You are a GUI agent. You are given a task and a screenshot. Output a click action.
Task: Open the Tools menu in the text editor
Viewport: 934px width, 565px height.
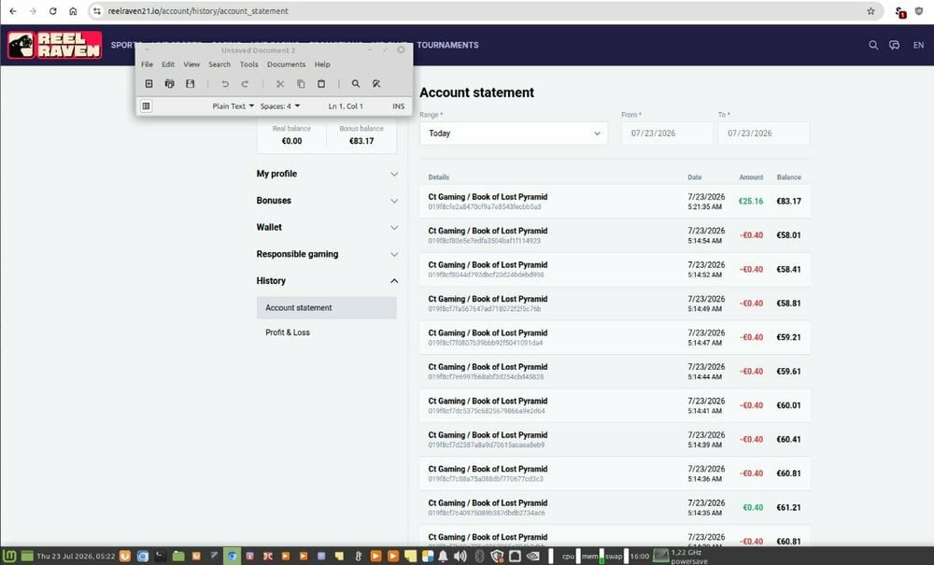point(249,64)
